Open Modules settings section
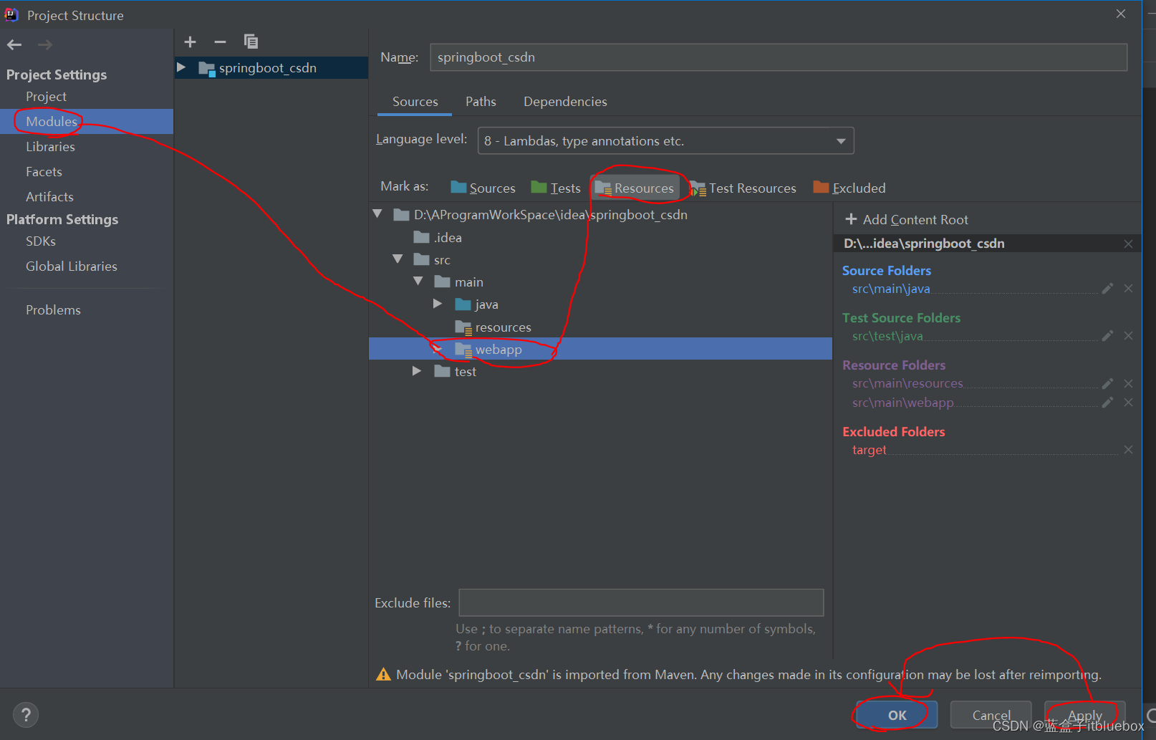 [87, 122]
